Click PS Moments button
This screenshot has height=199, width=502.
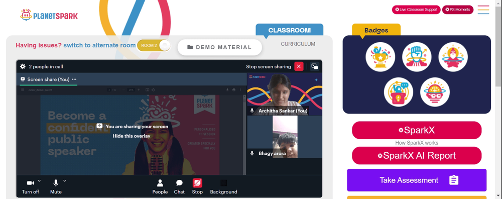coord(457,10)
